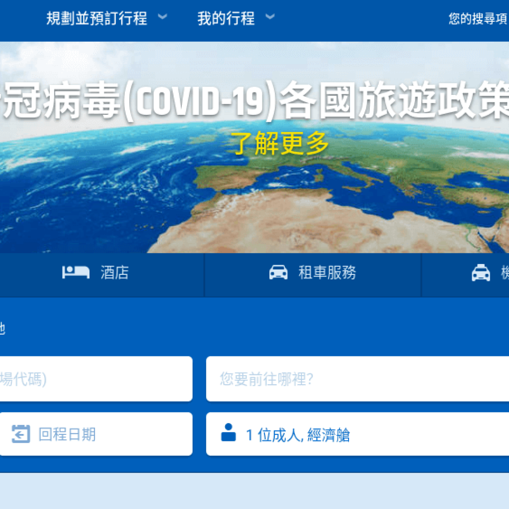The width and height of the screenshot is (509, 509).
Task: Expand the chevron beside 規劃並預訂行程
Action: (x=163, y=17)
